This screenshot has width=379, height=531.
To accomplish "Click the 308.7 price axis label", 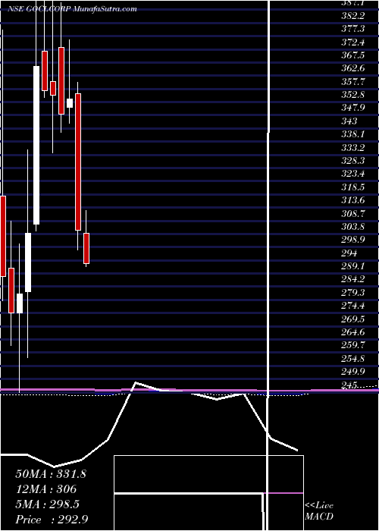I will pos(353,214).
